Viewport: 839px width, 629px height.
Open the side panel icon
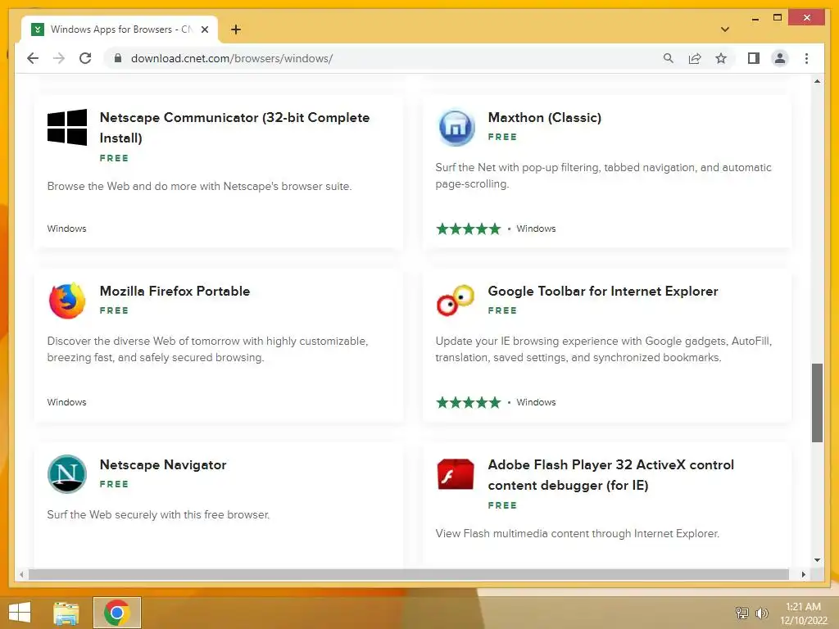tap(754, 58)
